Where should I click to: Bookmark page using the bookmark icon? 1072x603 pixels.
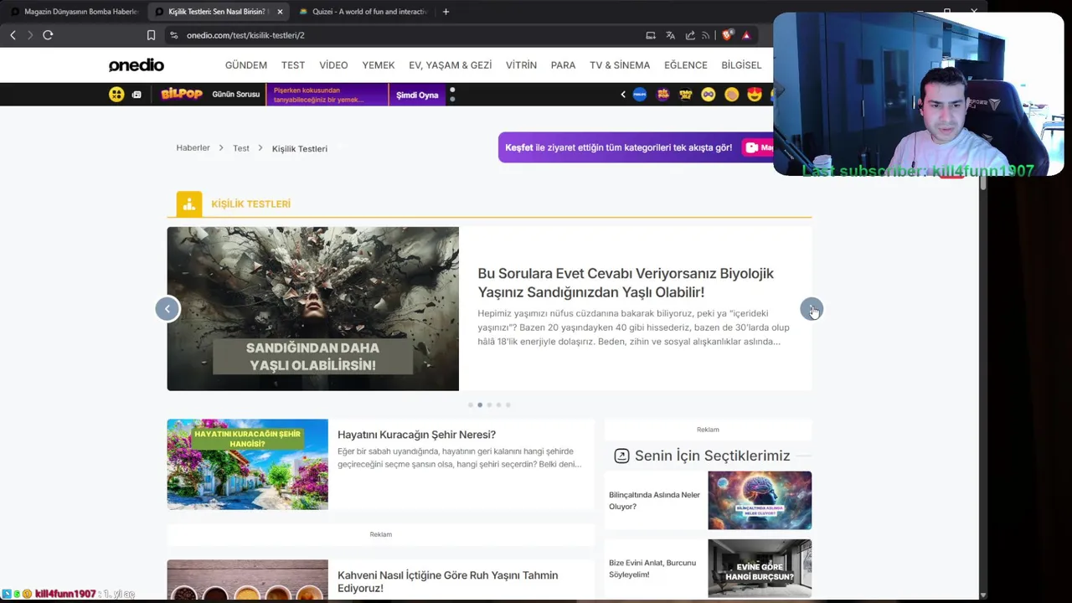coord(151,35)
